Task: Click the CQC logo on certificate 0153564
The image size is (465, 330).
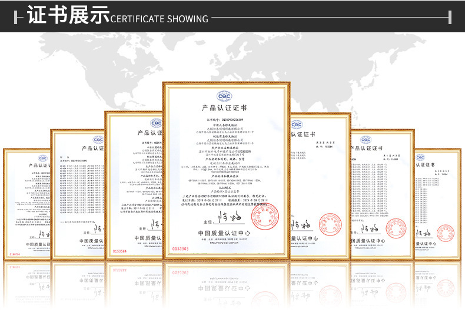Action: pyautogui.click(x=156, y=123)
